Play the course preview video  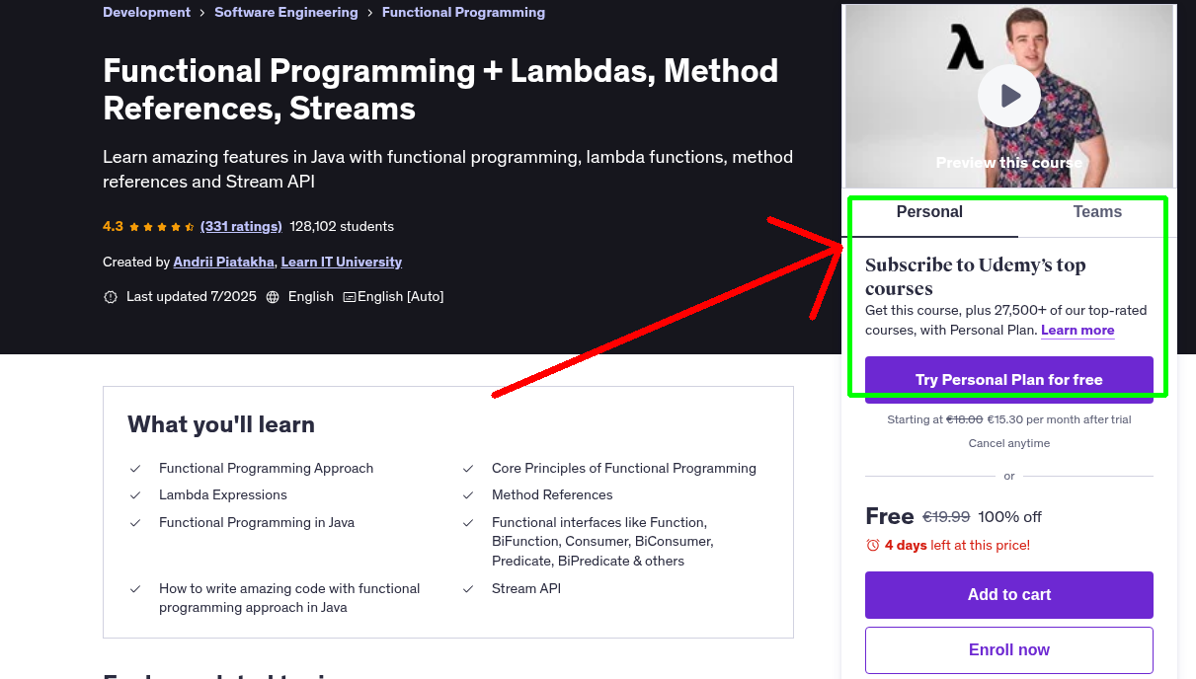(1009, 96)
